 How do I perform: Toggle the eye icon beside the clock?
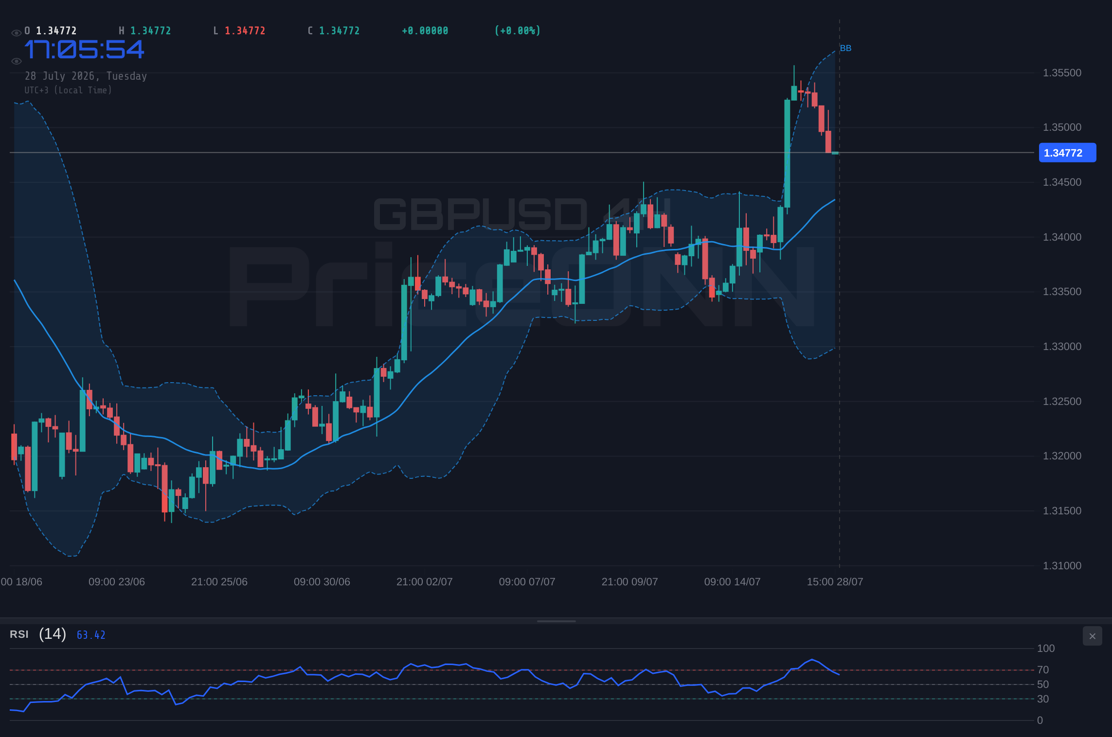tap(16, 61)
